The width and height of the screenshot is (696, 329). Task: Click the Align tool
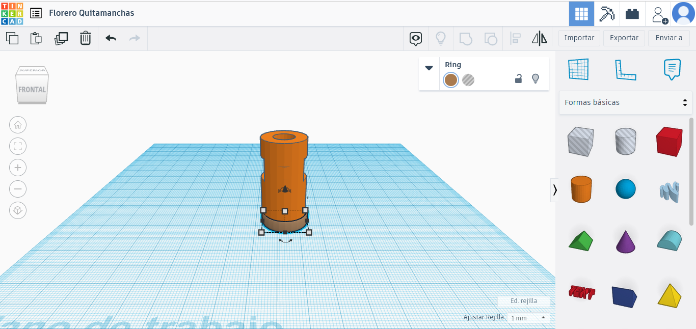point(515,38)
